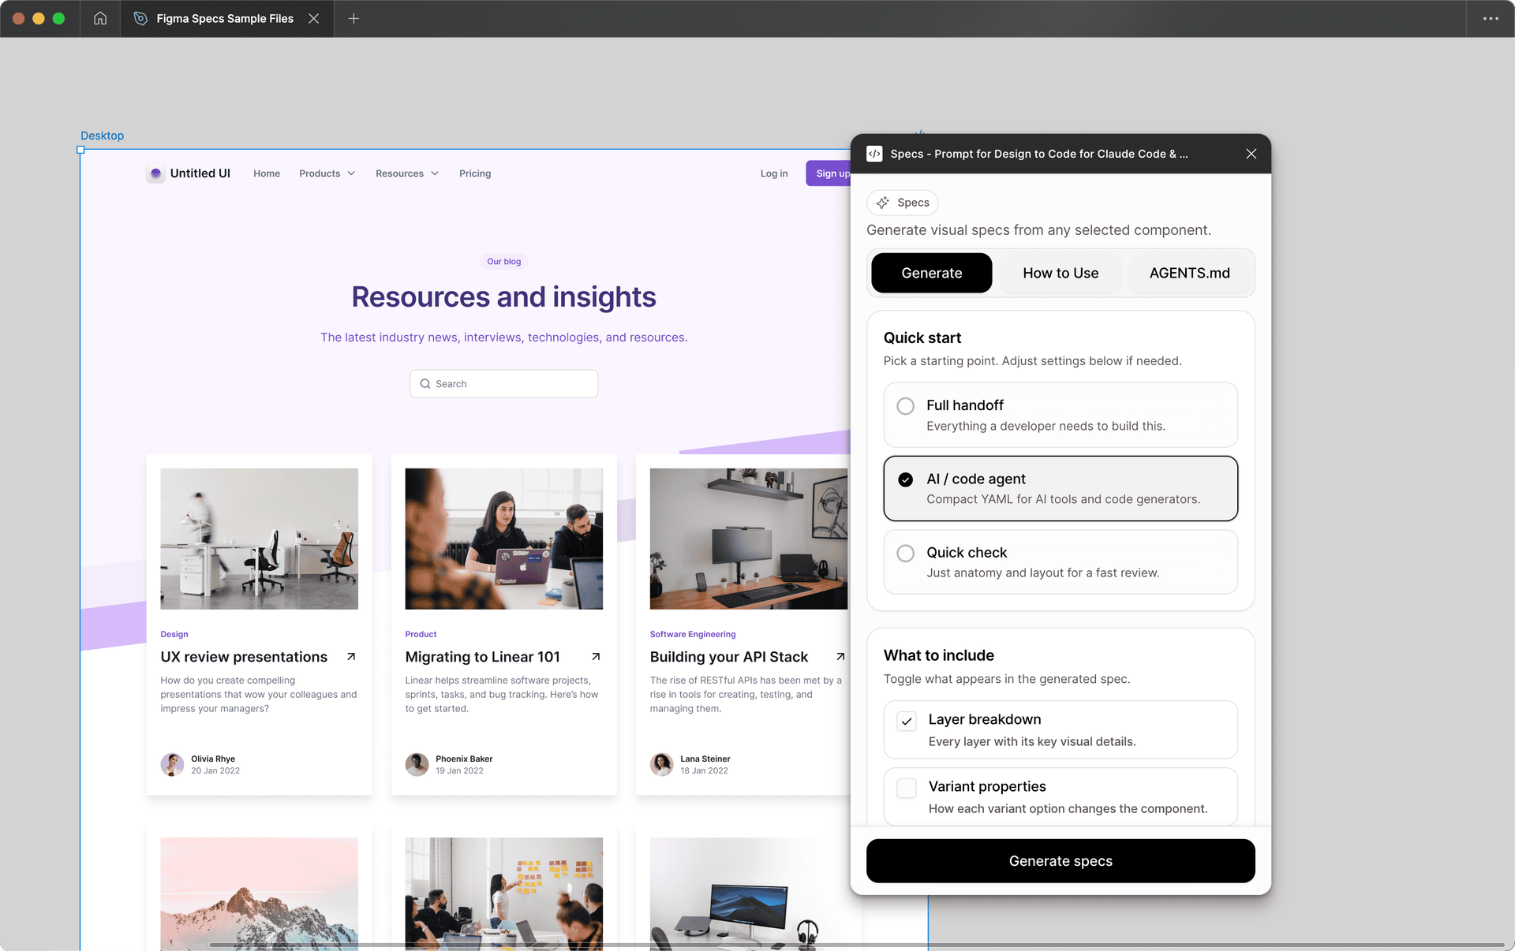1515x951 pixels.
Task: Click the code icon in the Specs plugin header
Action: pyautogui.click(x=874, y=154)
